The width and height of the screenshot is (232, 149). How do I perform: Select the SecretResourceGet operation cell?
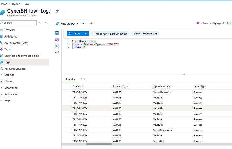coord(163,130)
